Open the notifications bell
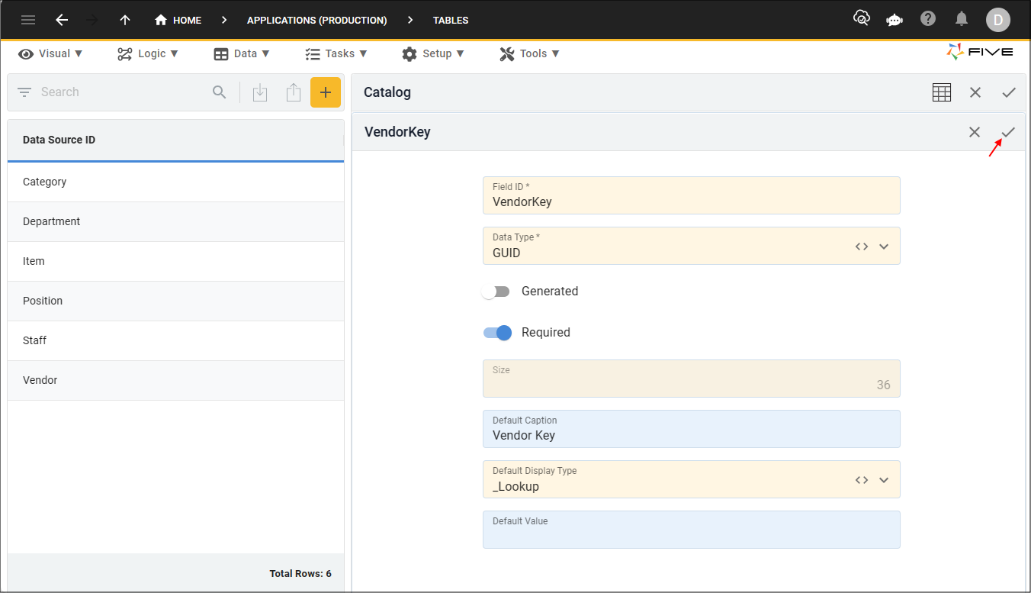The width and height of the screenshot is (1031, 593). (962, 18)
